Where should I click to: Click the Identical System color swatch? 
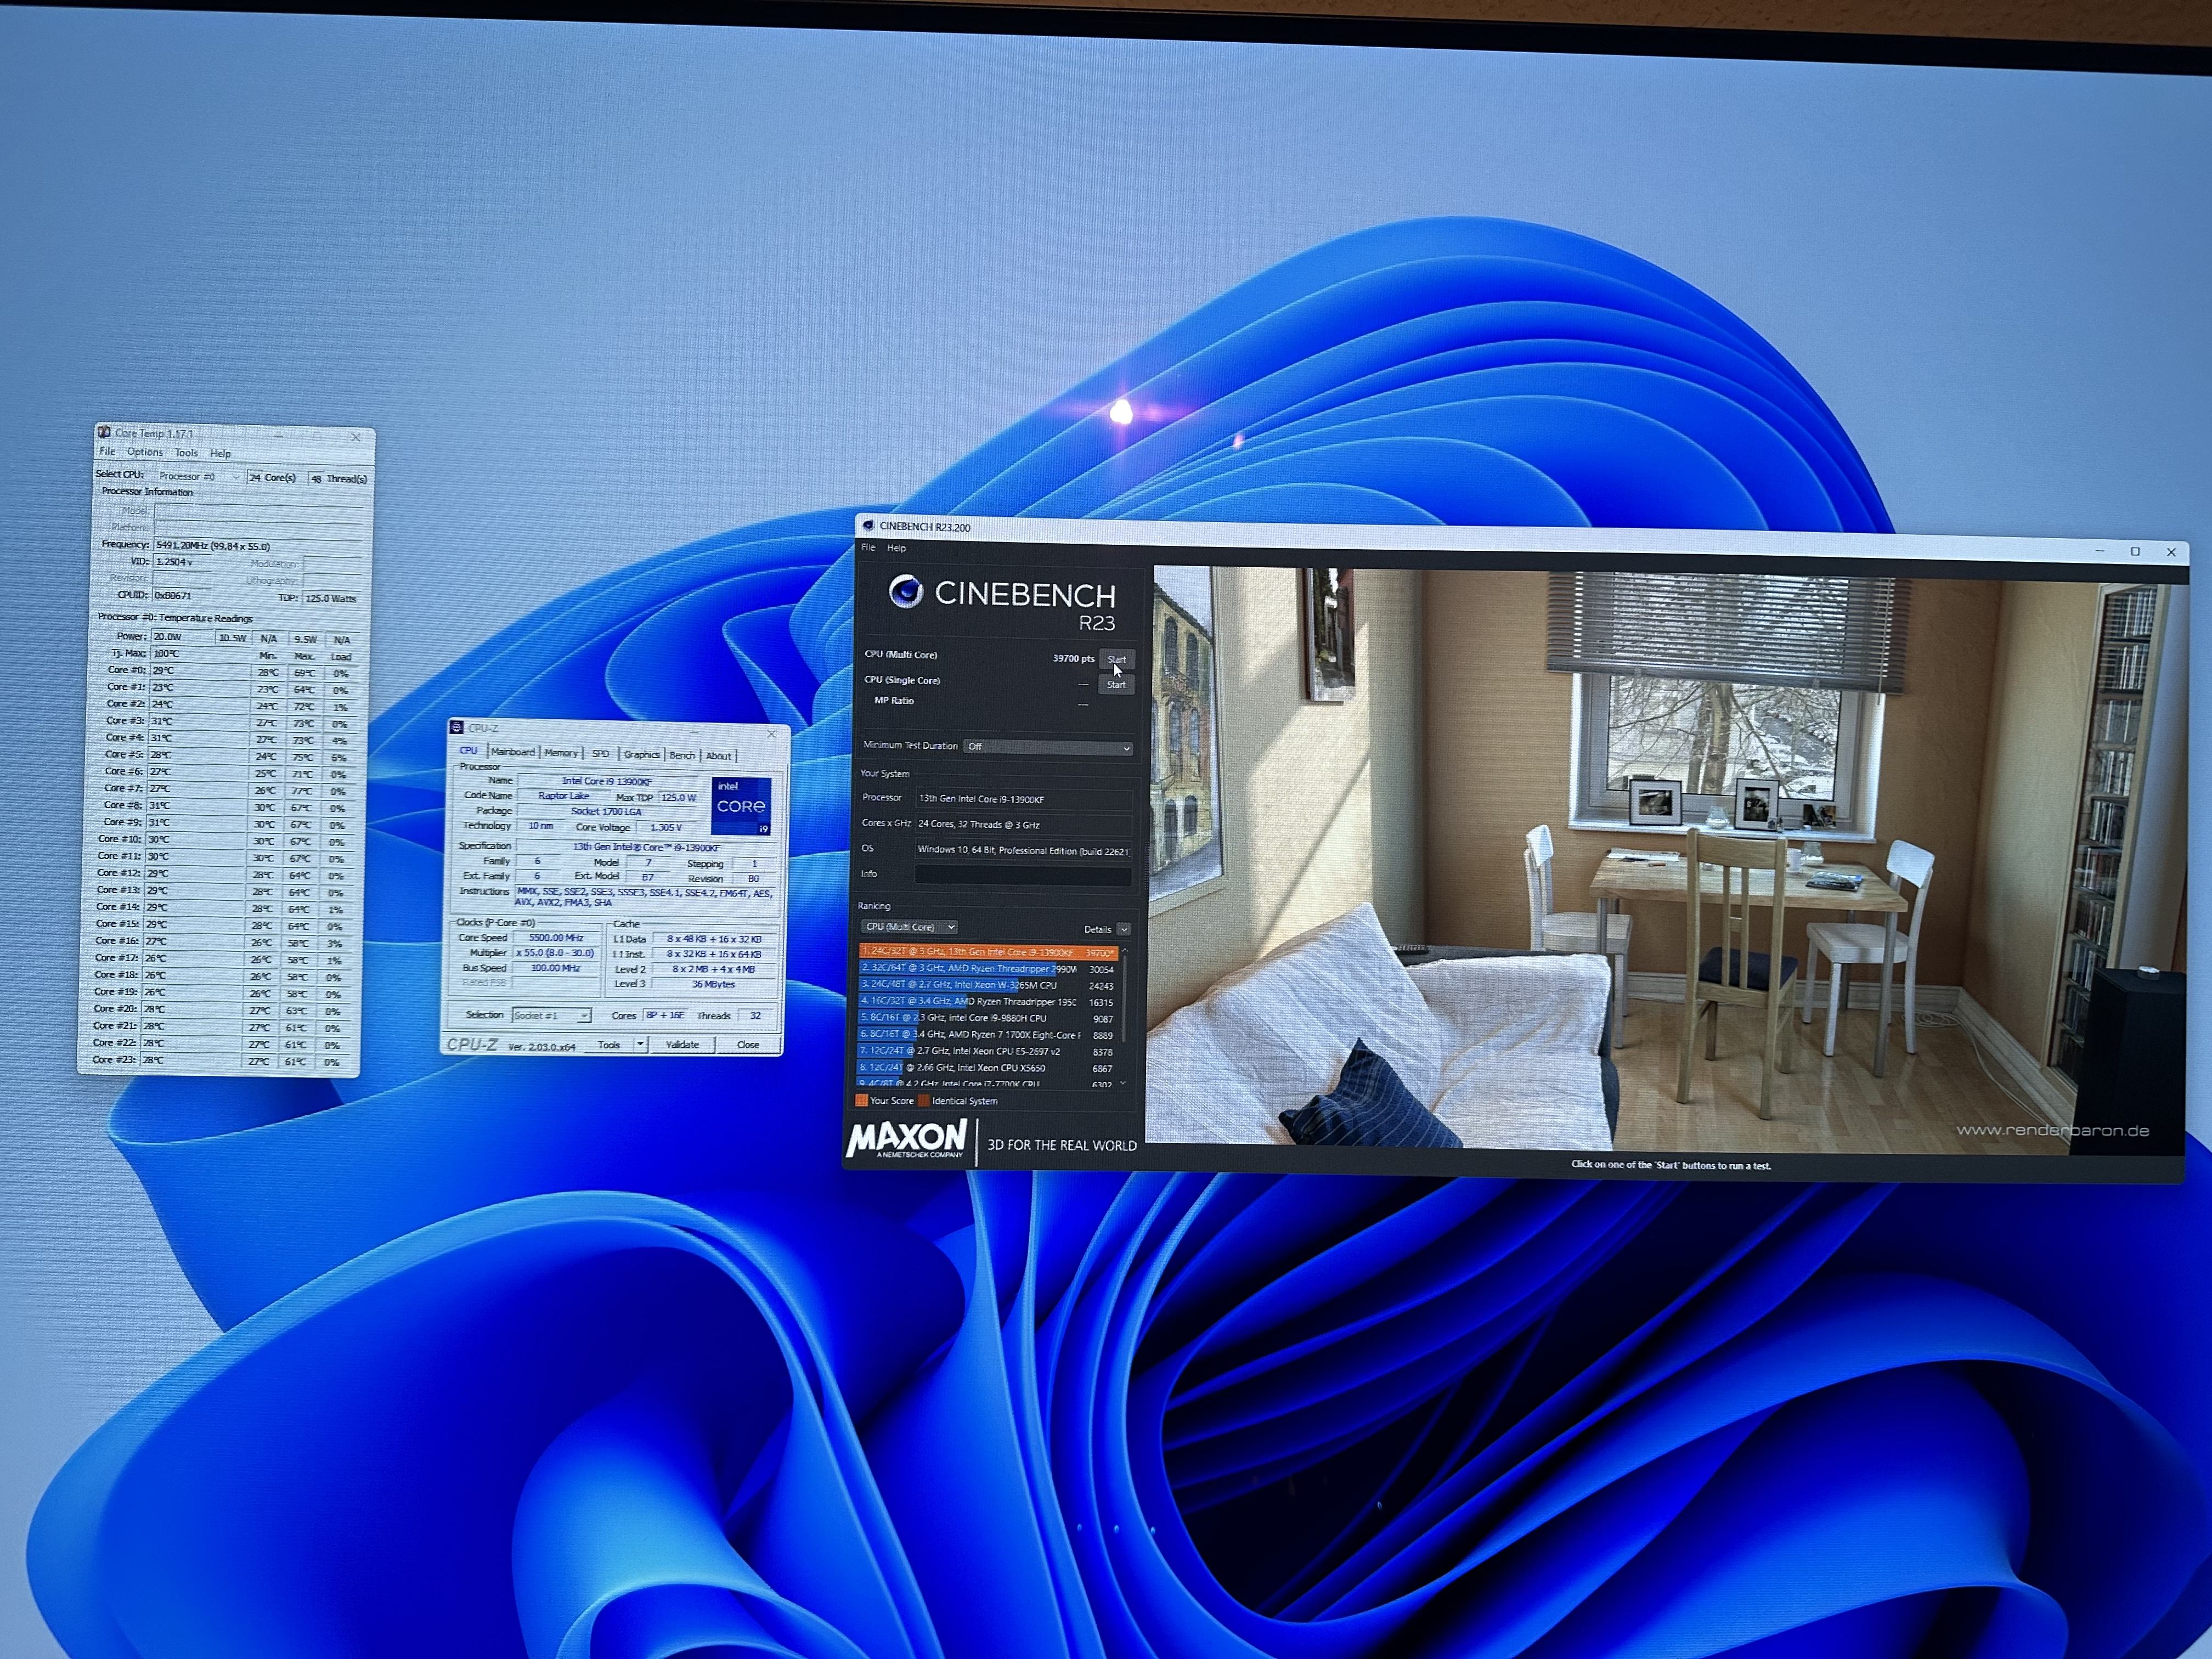923,1101
